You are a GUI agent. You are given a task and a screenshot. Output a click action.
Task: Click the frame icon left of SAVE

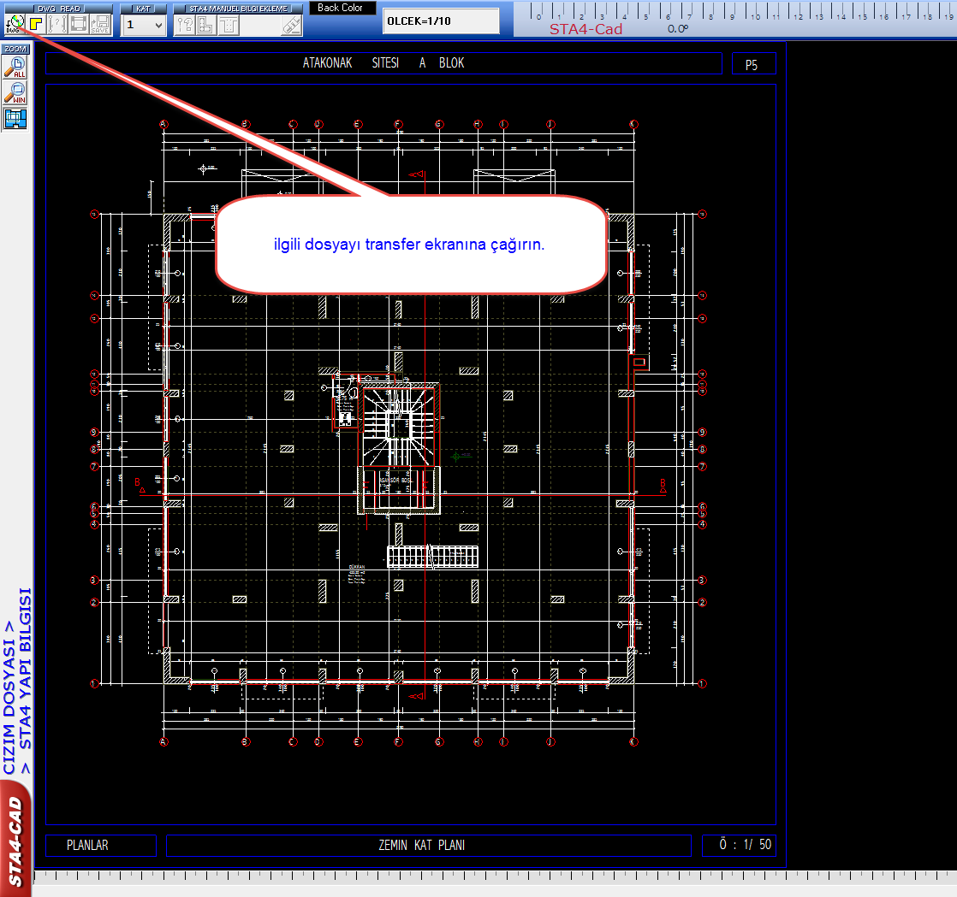coord(79,24)
